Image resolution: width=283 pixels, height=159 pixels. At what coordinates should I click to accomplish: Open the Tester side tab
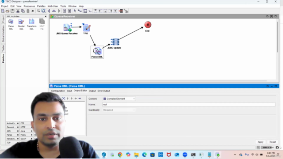coord(3,48)
